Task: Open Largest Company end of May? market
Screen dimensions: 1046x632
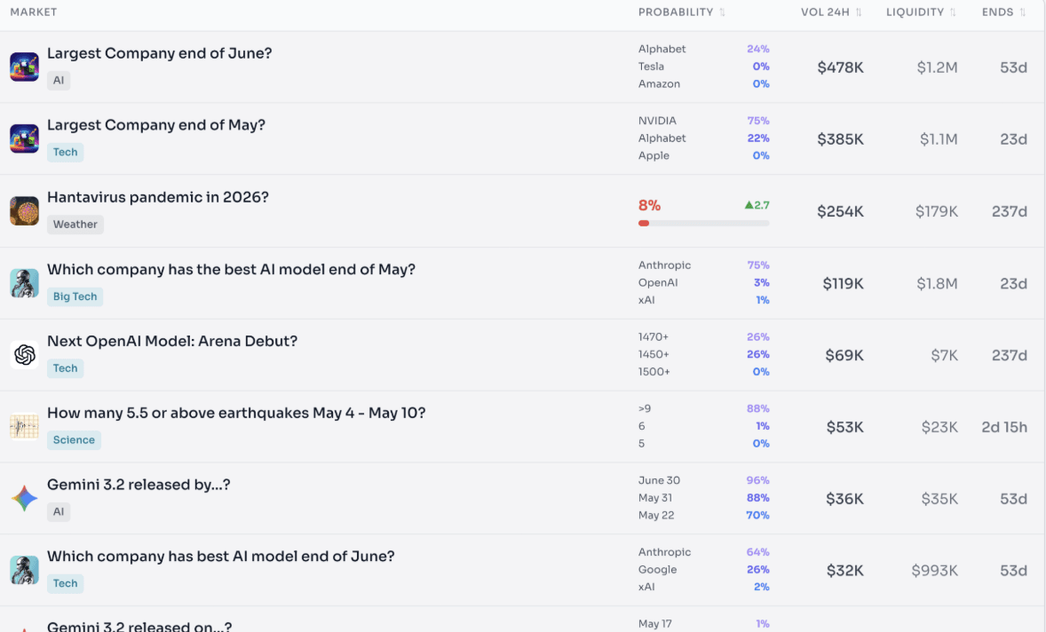Action: (156, 125)
